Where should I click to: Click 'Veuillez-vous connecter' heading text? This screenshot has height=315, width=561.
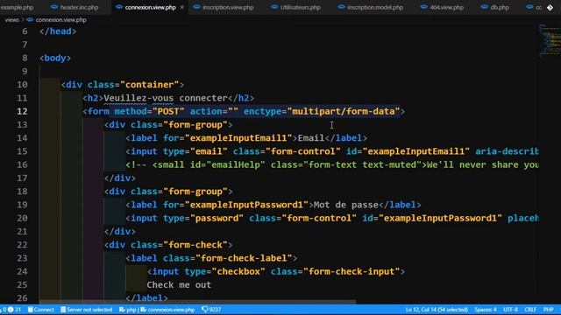(166, 98)
